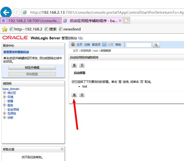Click the 域结构 panel header
The image size is (184, 161).
click(x=33, y=83)
